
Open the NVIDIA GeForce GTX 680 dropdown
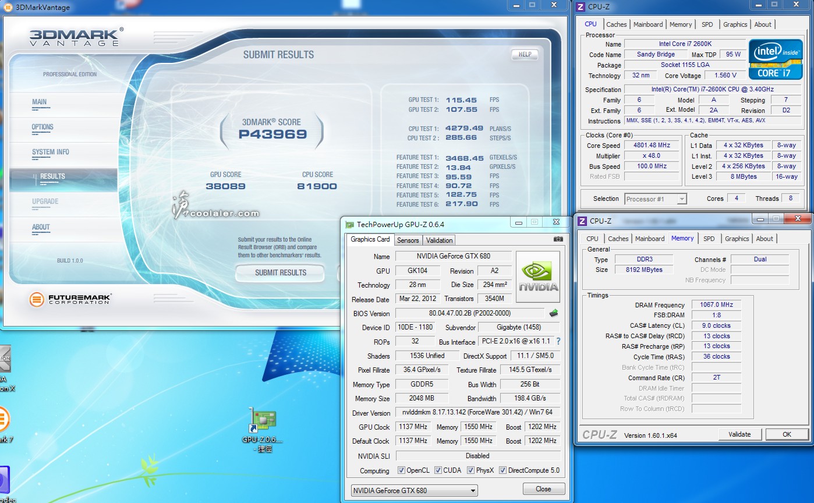tap(414, 490)
